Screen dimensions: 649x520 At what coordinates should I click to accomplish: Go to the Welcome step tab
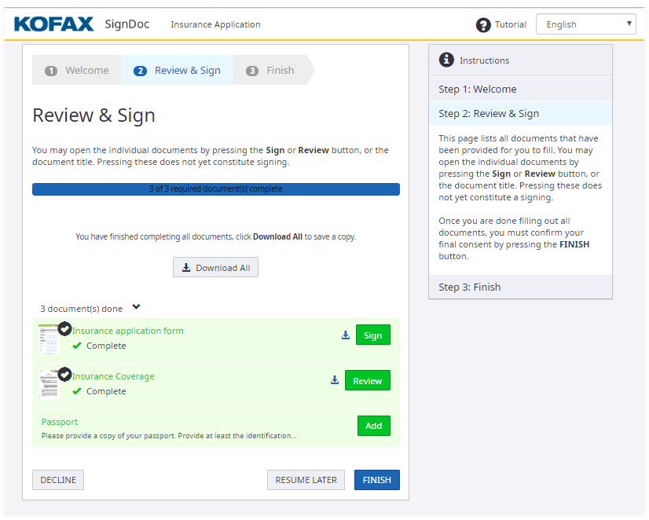click(x=77, y=71)
